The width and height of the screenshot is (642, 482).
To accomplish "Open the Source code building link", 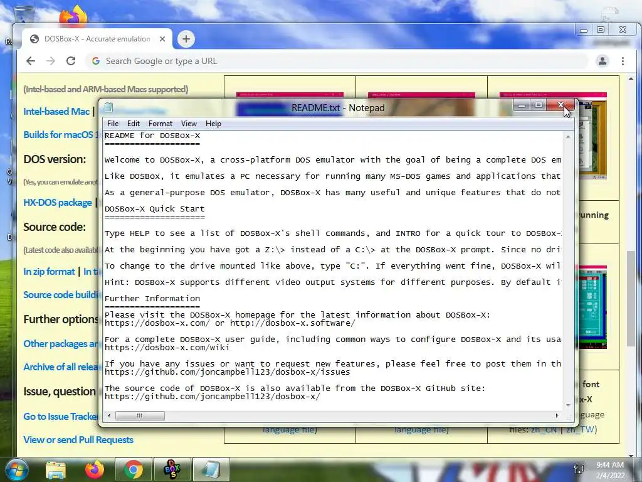I will coord(61,295).
